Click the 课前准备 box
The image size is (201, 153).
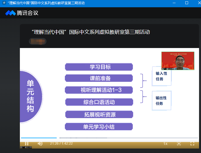click(99, 78)
